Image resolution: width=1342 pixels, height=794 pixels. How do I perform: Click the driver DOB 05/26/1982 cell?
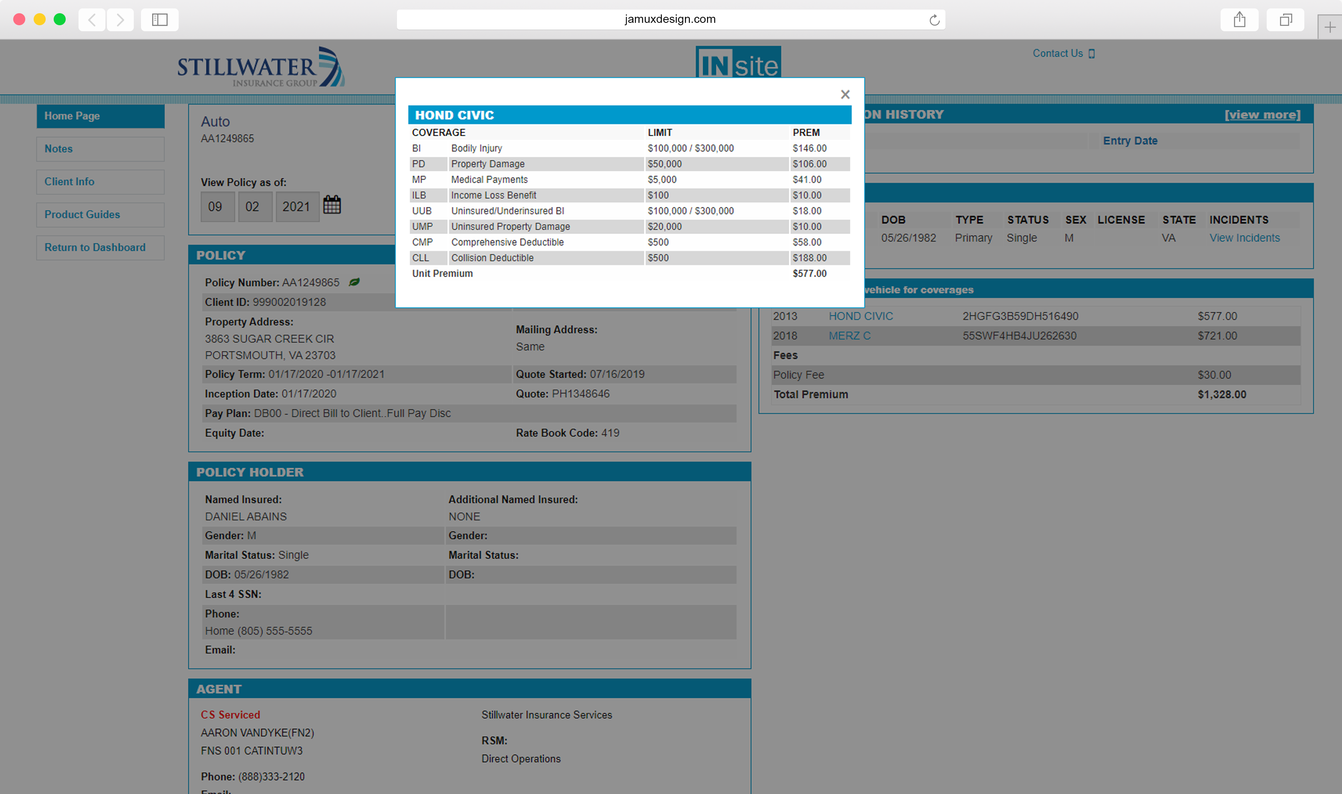[909, 237]
